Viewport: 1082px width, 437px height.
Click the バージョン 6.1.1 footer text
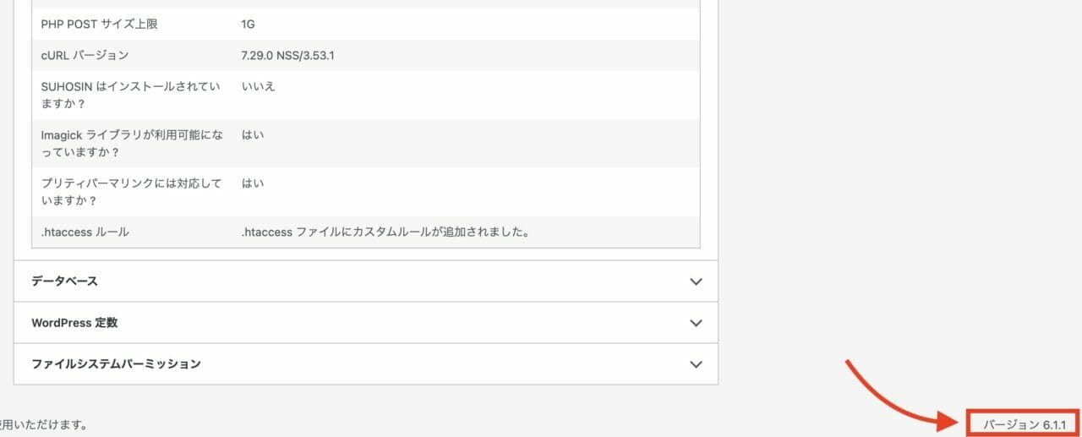pyautogui.click(x=1024, y=423)
